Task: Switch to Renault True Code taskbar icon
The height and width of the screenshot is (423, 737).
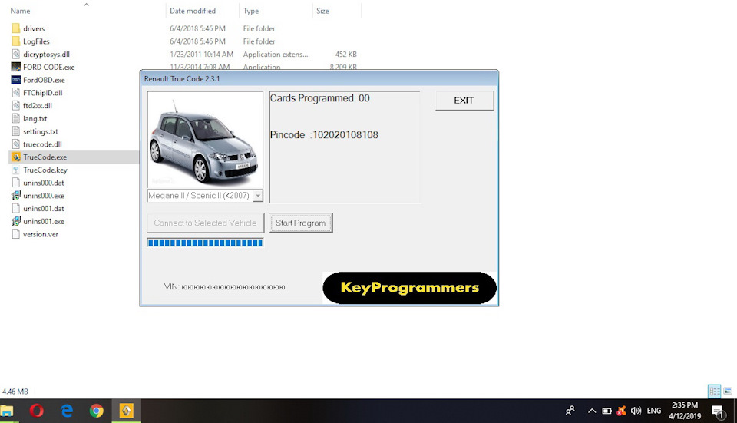Action: pos(126,411)
